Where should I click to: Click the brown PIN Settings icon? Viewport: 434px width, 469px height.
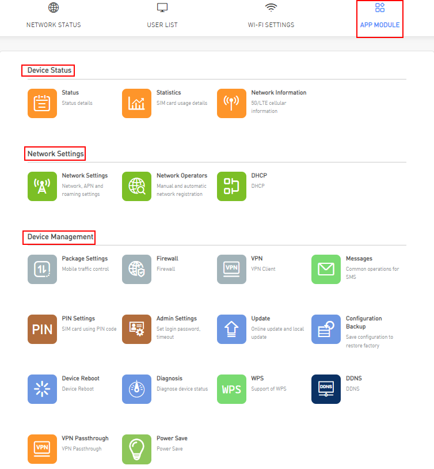point(42,329)
